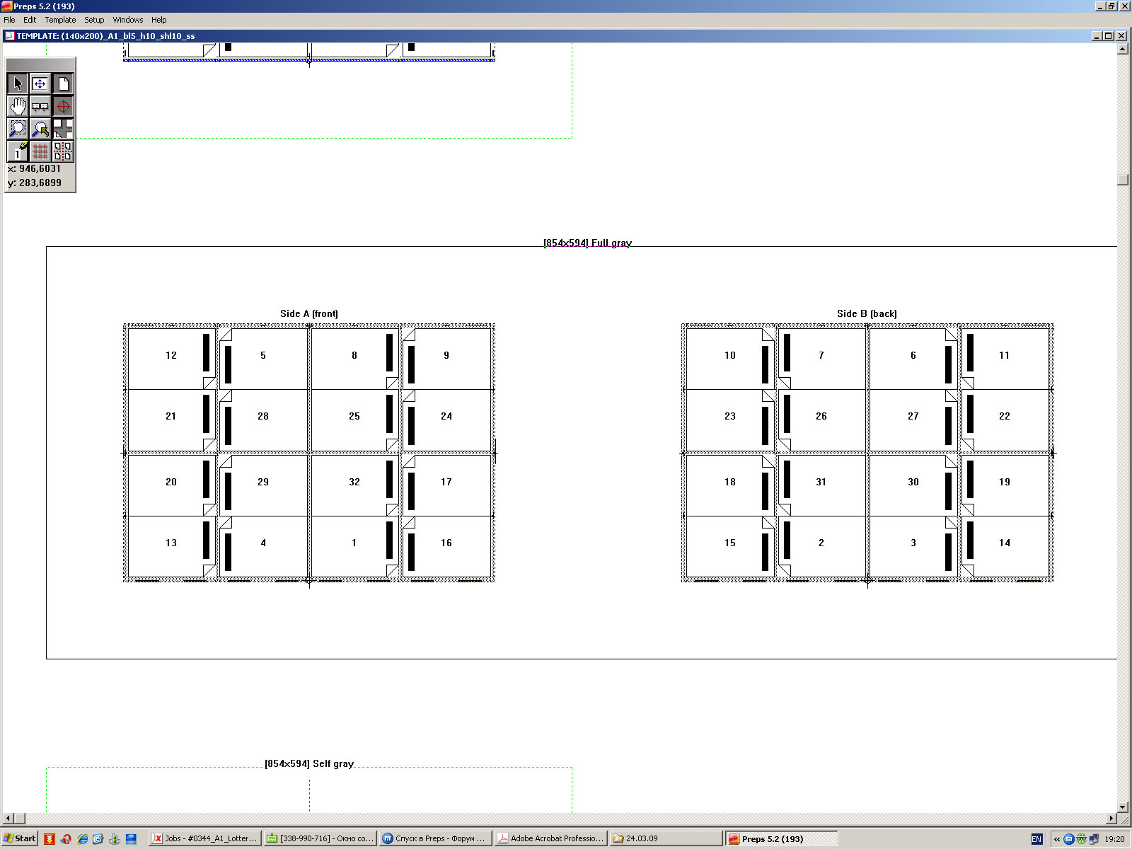Click the network computers tray icon
The height and width of the screenshot is (849, 1132).
click(x=1094, y=839)
